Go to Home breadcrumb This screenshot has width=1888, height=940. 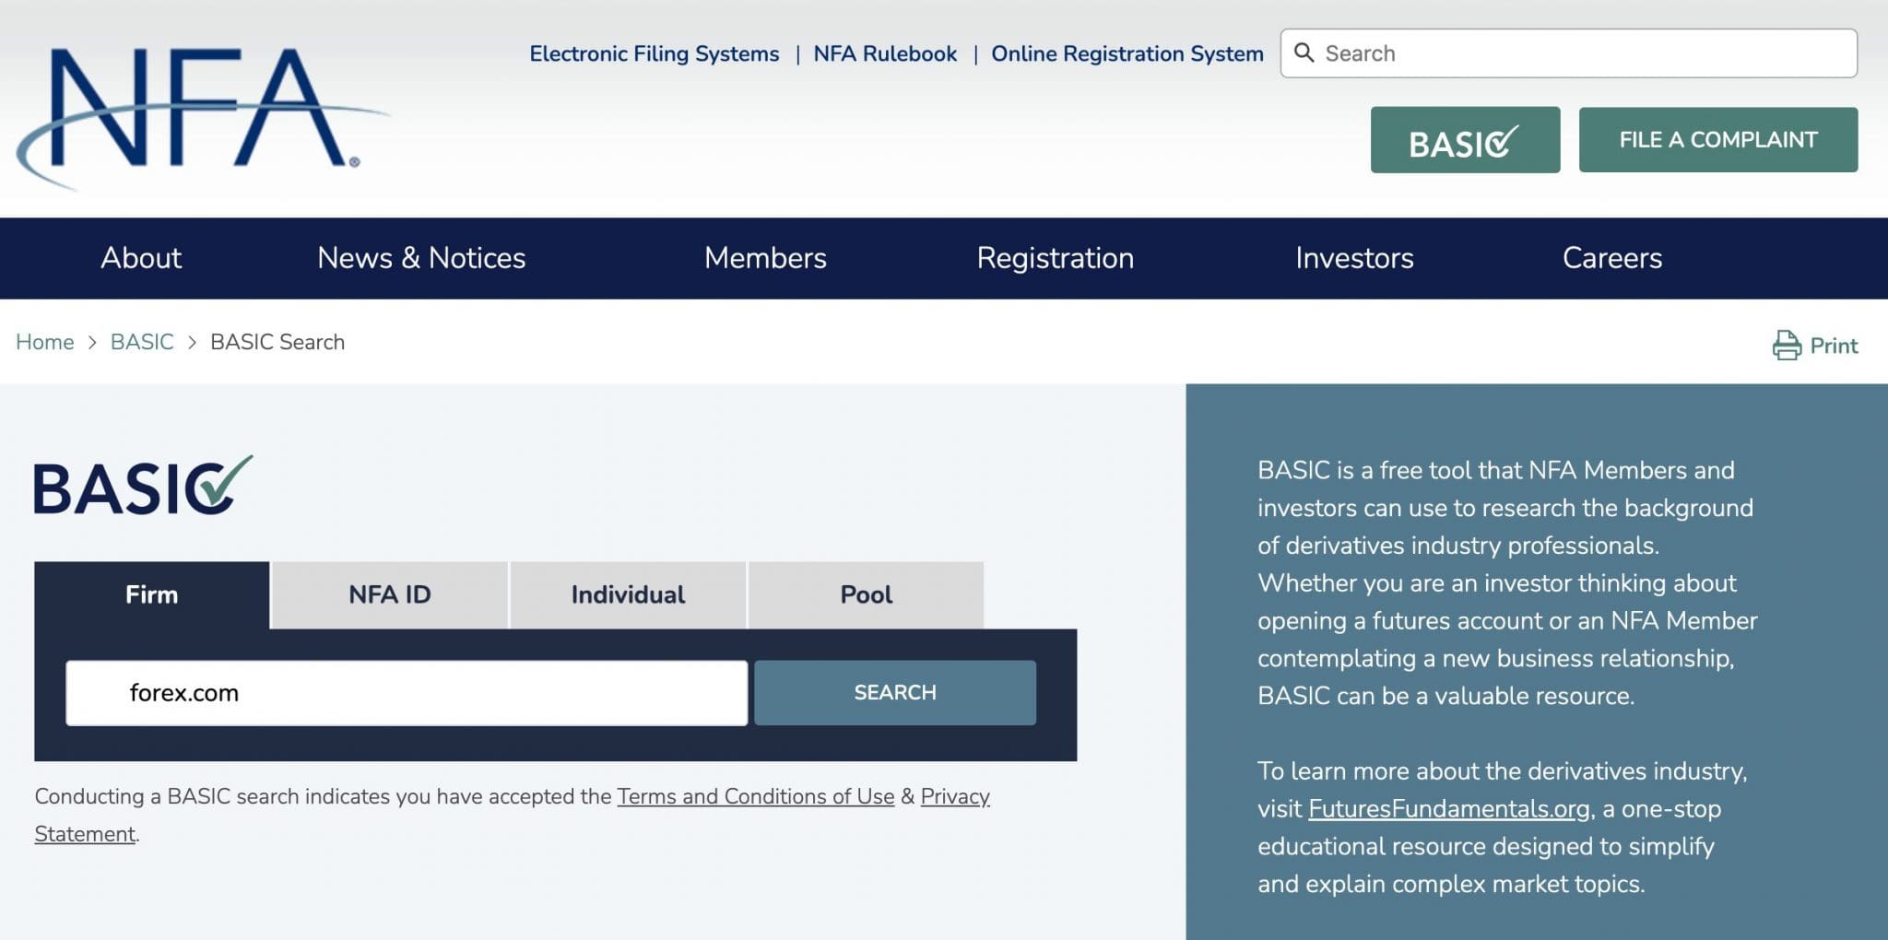[45, 342]
